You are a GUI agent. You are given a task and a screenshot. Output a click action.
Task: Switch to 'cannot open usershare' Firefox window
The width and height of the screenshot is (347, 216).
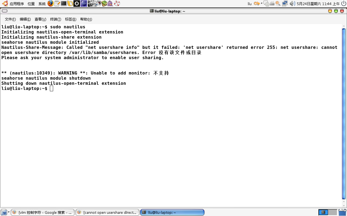[x=107, y=212]
